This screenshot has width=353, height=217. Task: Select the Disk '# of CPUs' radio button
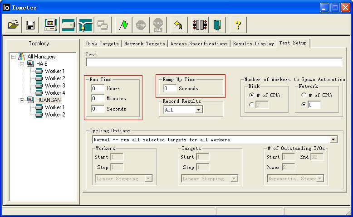[251, 95]
